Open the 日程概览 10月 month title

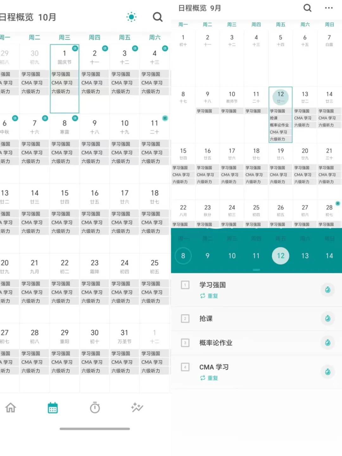pos(28,17)
